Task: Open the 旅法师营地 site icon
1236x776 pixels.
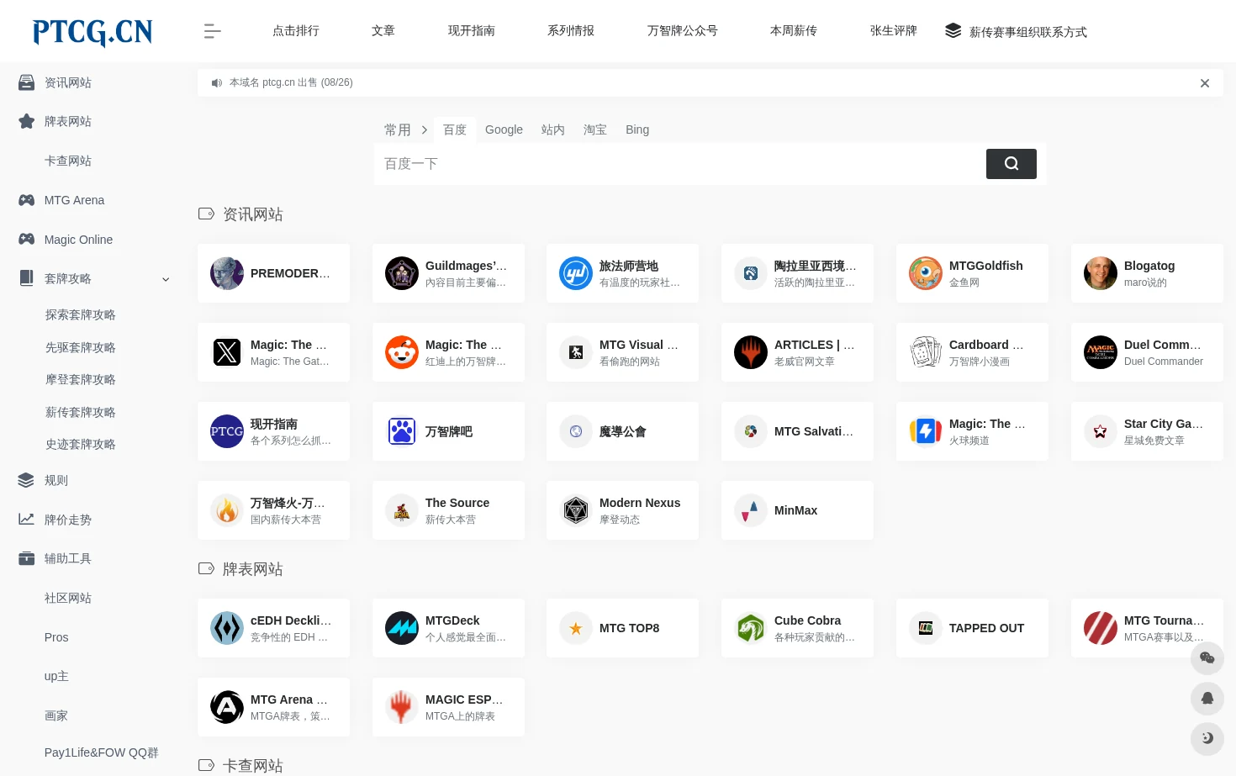Action: pyautogui.click(x=576, y=273)
